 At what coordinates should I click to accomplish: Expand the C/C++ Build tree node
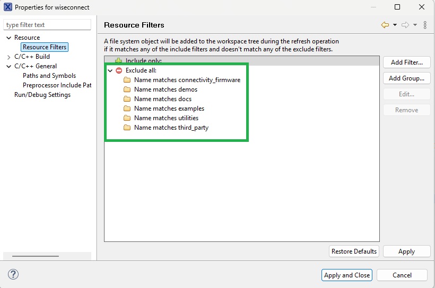click(x=8, y=57)
